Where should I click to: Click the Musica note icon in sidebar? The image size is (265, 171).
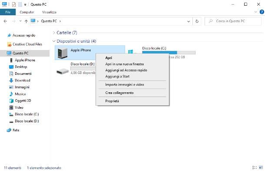pos(11,94)
